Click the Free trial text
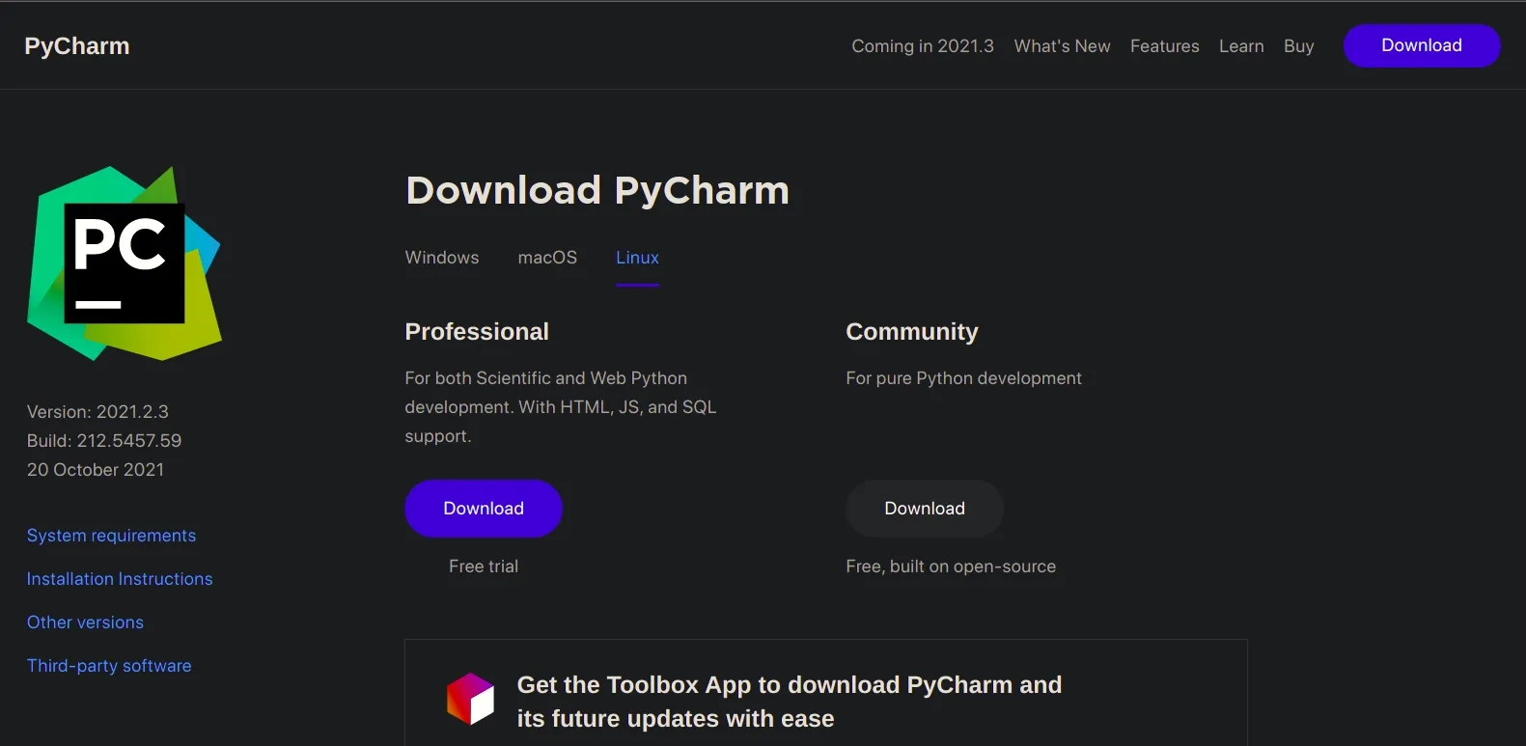 [484, 566]
